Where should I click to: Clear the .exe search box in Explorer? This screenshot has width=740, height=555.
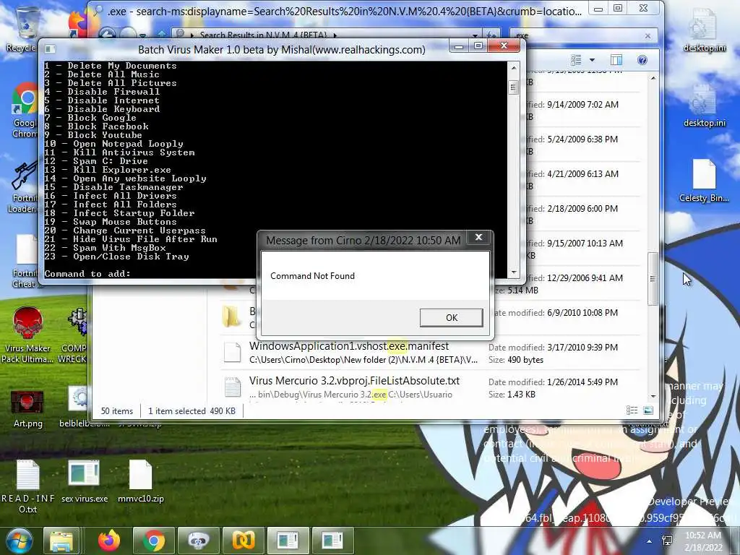647,36
